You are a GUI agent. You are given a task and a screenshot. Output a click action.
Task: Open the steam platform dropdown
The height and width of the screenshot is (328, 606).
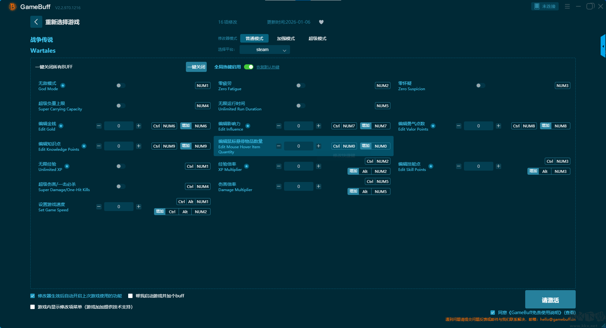(264, 50)
